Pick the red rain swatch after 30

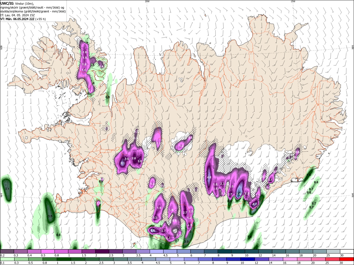coord(347,259)
